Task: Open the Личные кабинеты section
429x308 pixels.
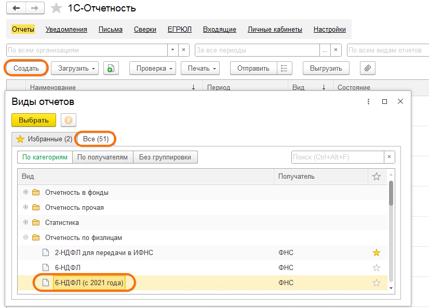Action: coord(275,29)
